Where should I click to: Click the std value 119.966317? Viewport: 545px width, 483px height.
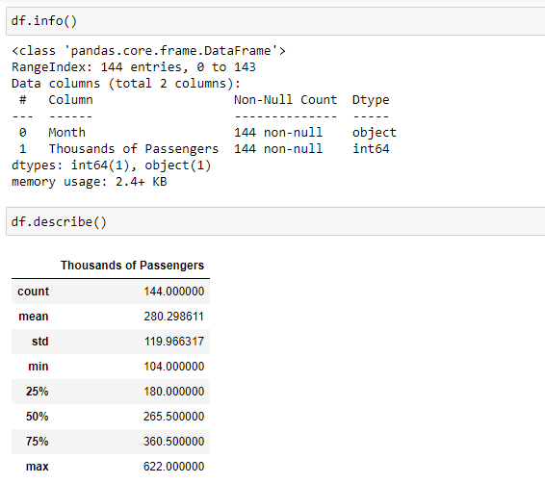point(174,342)
